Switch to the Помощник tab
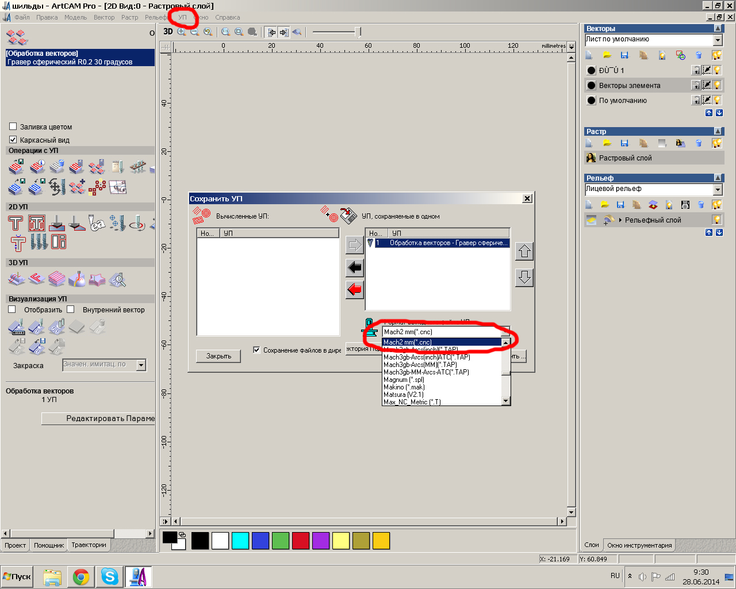This screenshot has height=589, width=736. tap(49, 545)
